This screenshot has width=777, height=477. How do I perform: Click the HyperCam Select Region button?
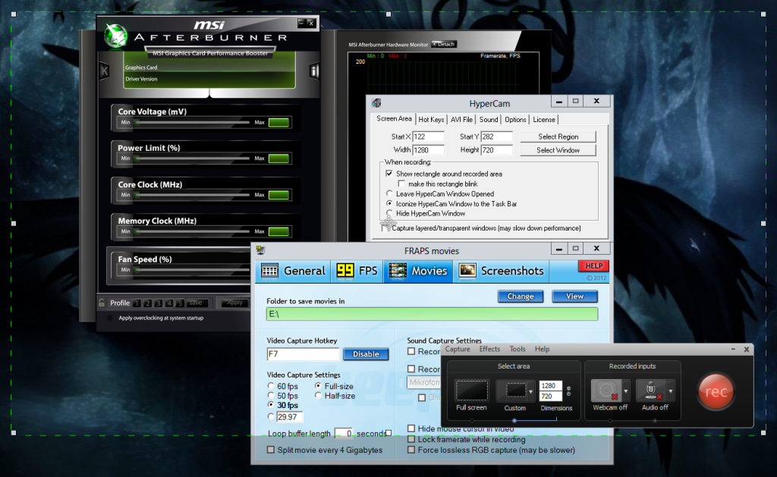pyautogui.click(x=558, y=137)
